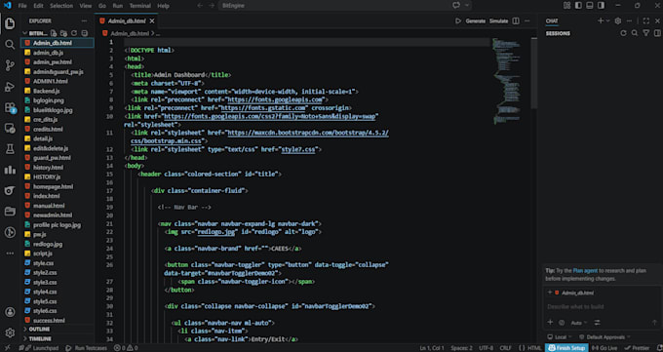Open the File menu
The width and height of the screenshot is (663, 352).
pos(22,6)
